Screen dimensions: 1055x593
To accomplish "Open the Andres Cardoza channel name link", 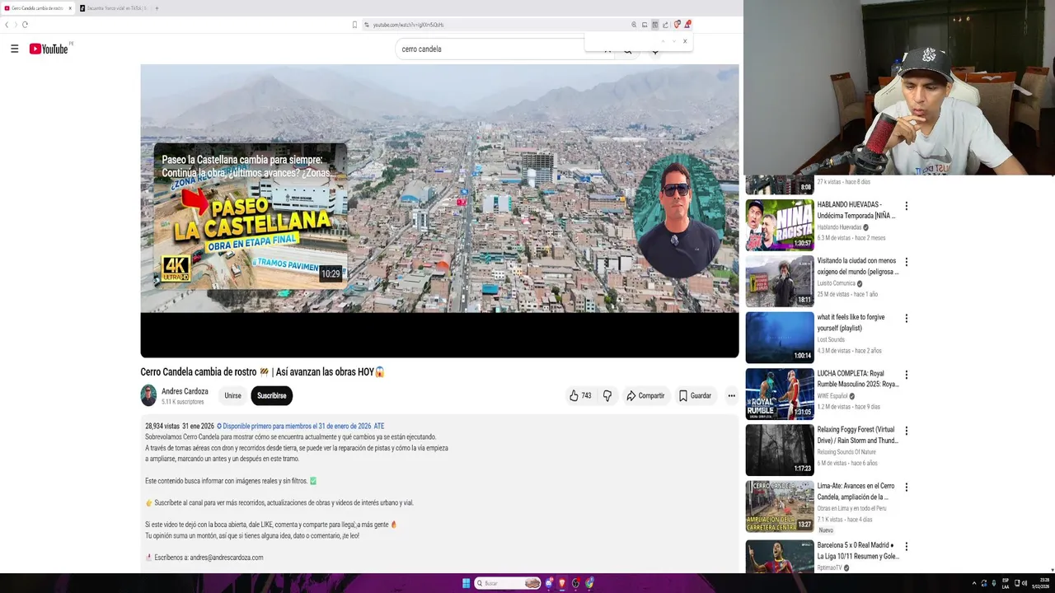I will point(185,391).
